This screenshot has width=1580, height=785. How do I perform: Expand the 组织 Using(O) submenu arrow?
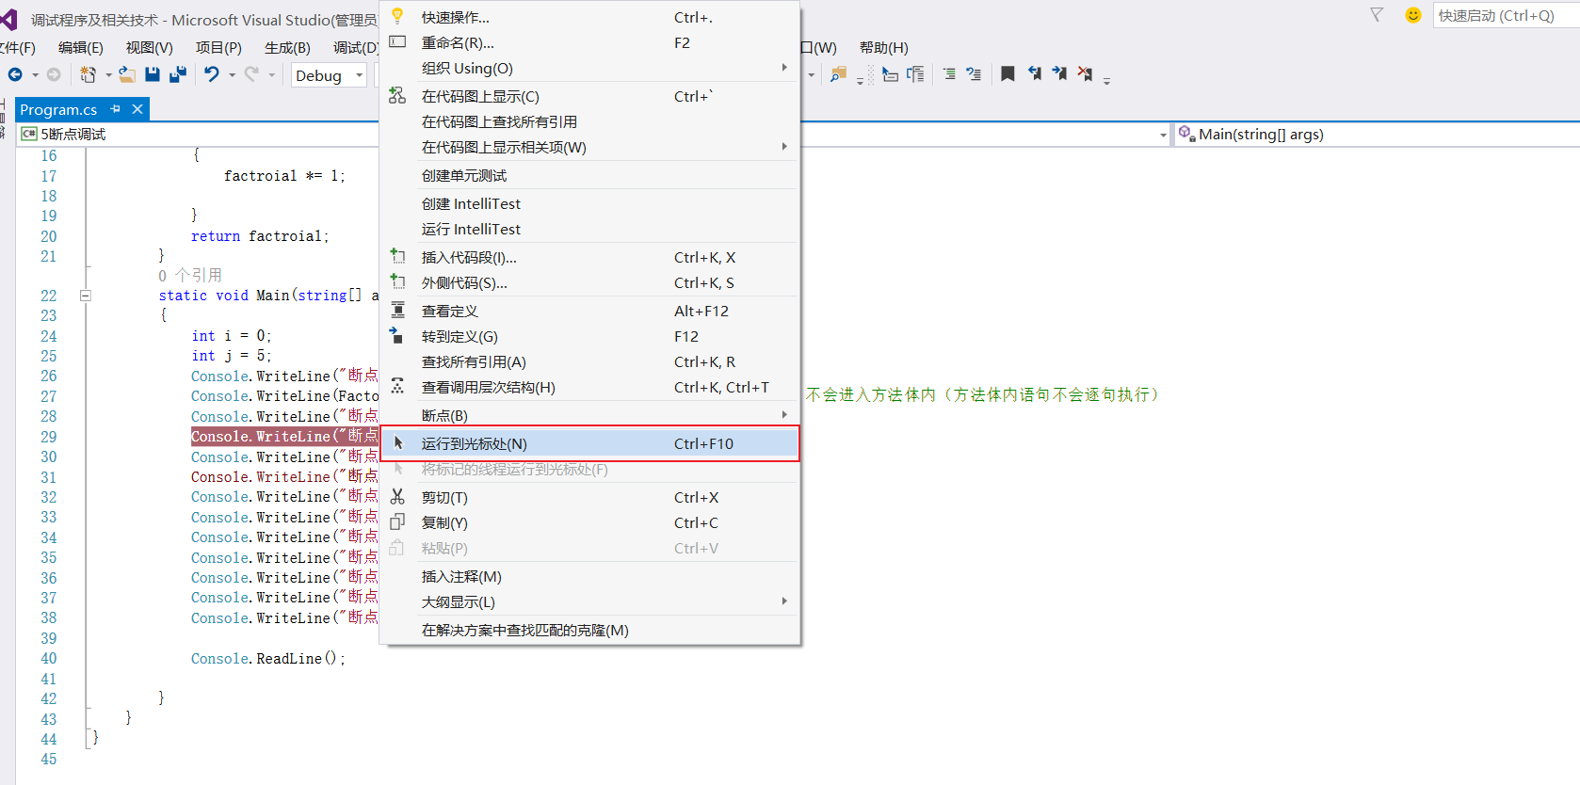click(784, 68)
